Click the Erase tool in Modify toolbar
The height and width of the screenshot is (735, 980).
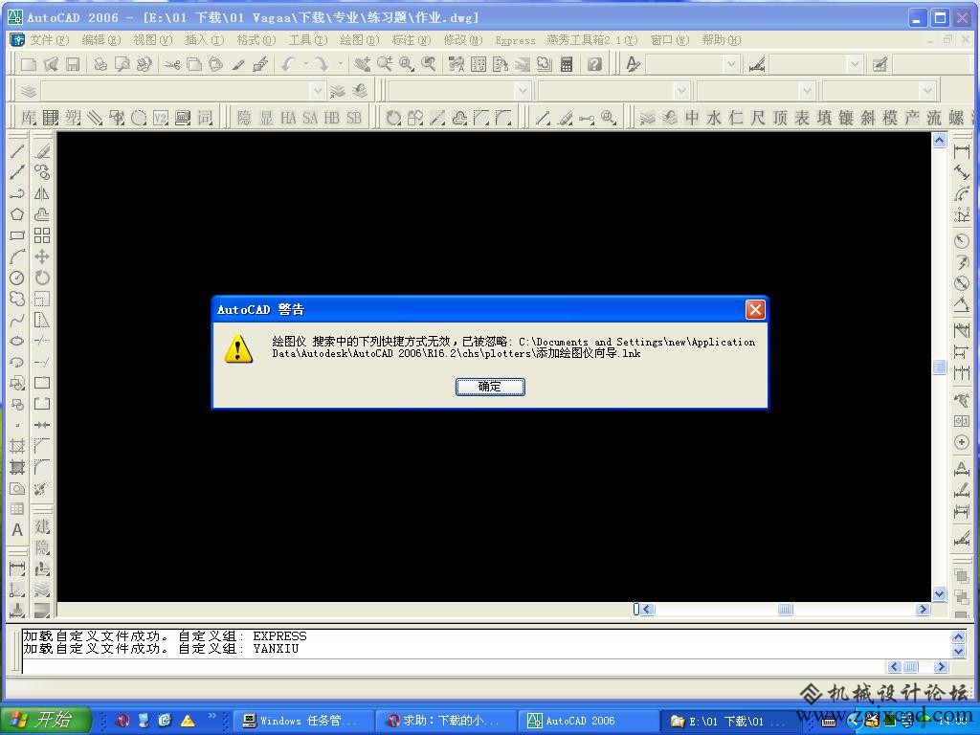42,150
